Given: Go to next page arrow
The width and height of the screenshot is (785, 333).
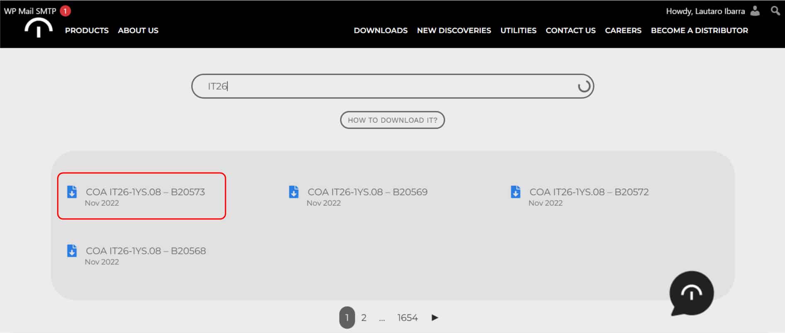Looking at the screenshot, I should click(435, 318).
